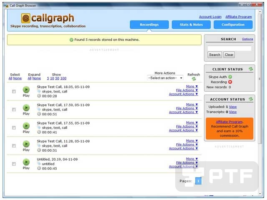Switch to the Recordings tab

coord(149,25)
